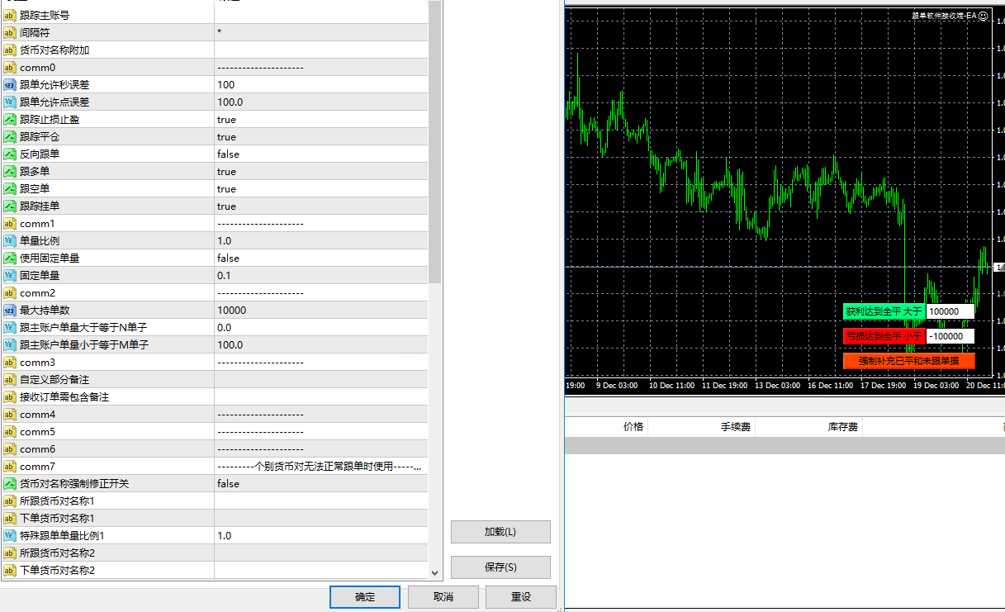The height and width of the screenshot is (612, 1005).
Task: Click the double icon beside 特殊跟单单量比例1
Action: [10, 535]
